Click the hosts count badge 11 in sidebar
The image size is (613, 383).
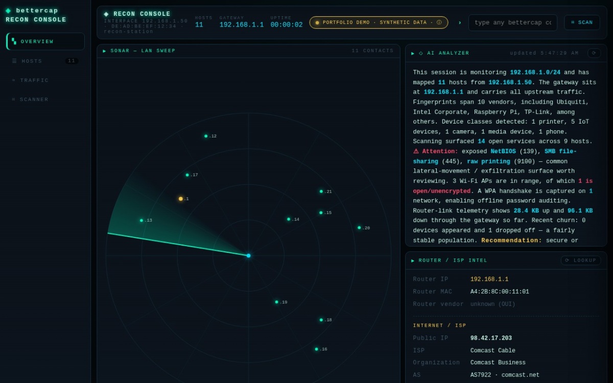72,61
